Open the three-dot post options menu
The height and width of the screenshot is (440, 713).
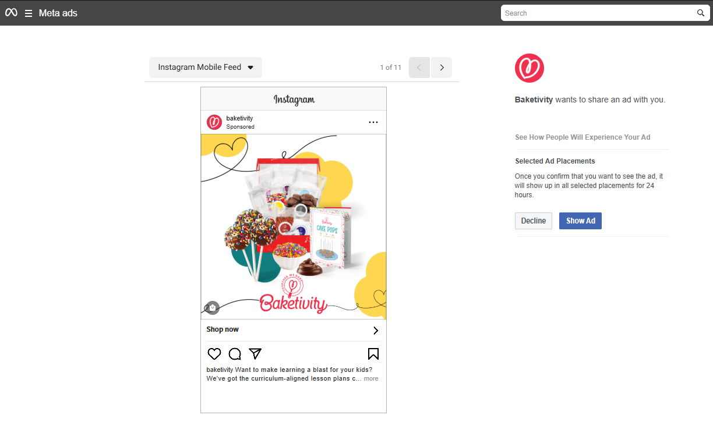point(373,122)
